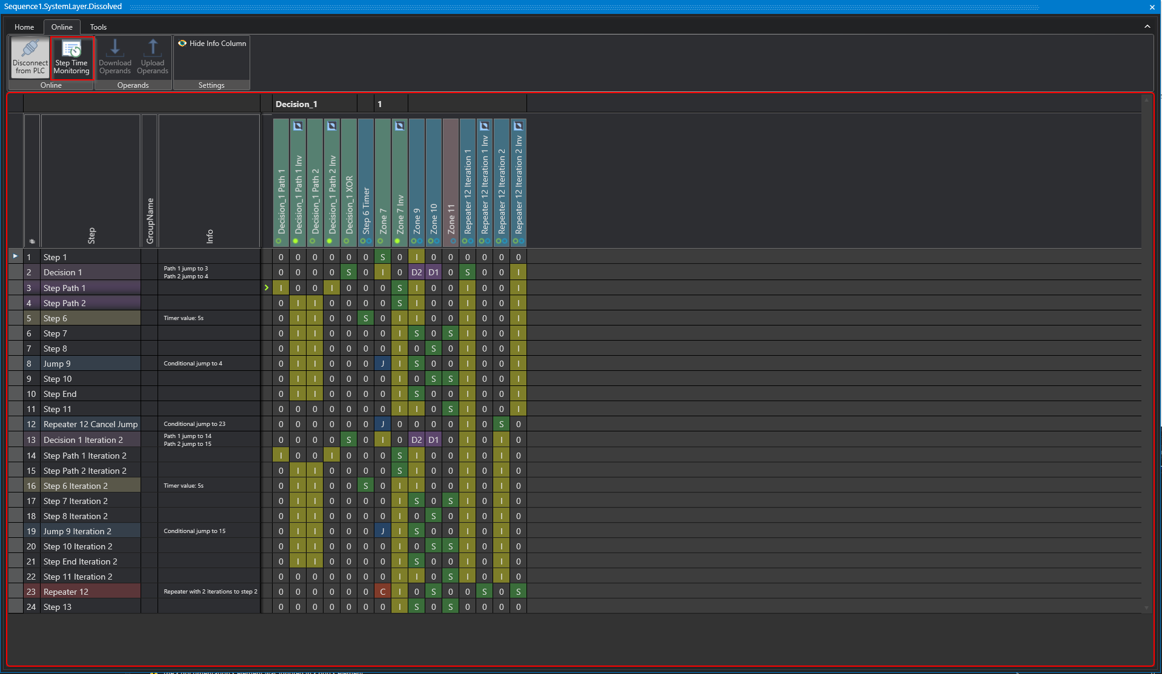
Task: Click D1 cell in Decision 1 Iteration 2 row
Action: pyautogui.click(x=434, y=440)
